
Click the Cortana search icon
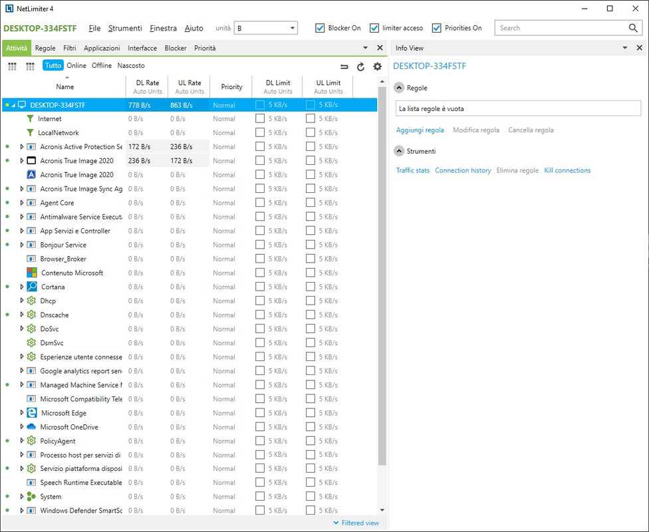(x=32, y=287)
